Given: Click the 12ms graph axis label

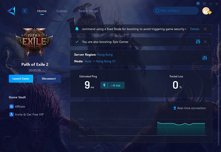Looking at the screenshot, I should point(81,119).
